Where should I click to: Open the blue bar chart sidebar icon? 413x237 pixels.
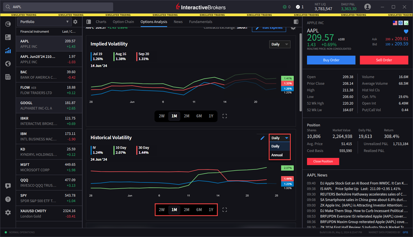click(x=8, y=50)
